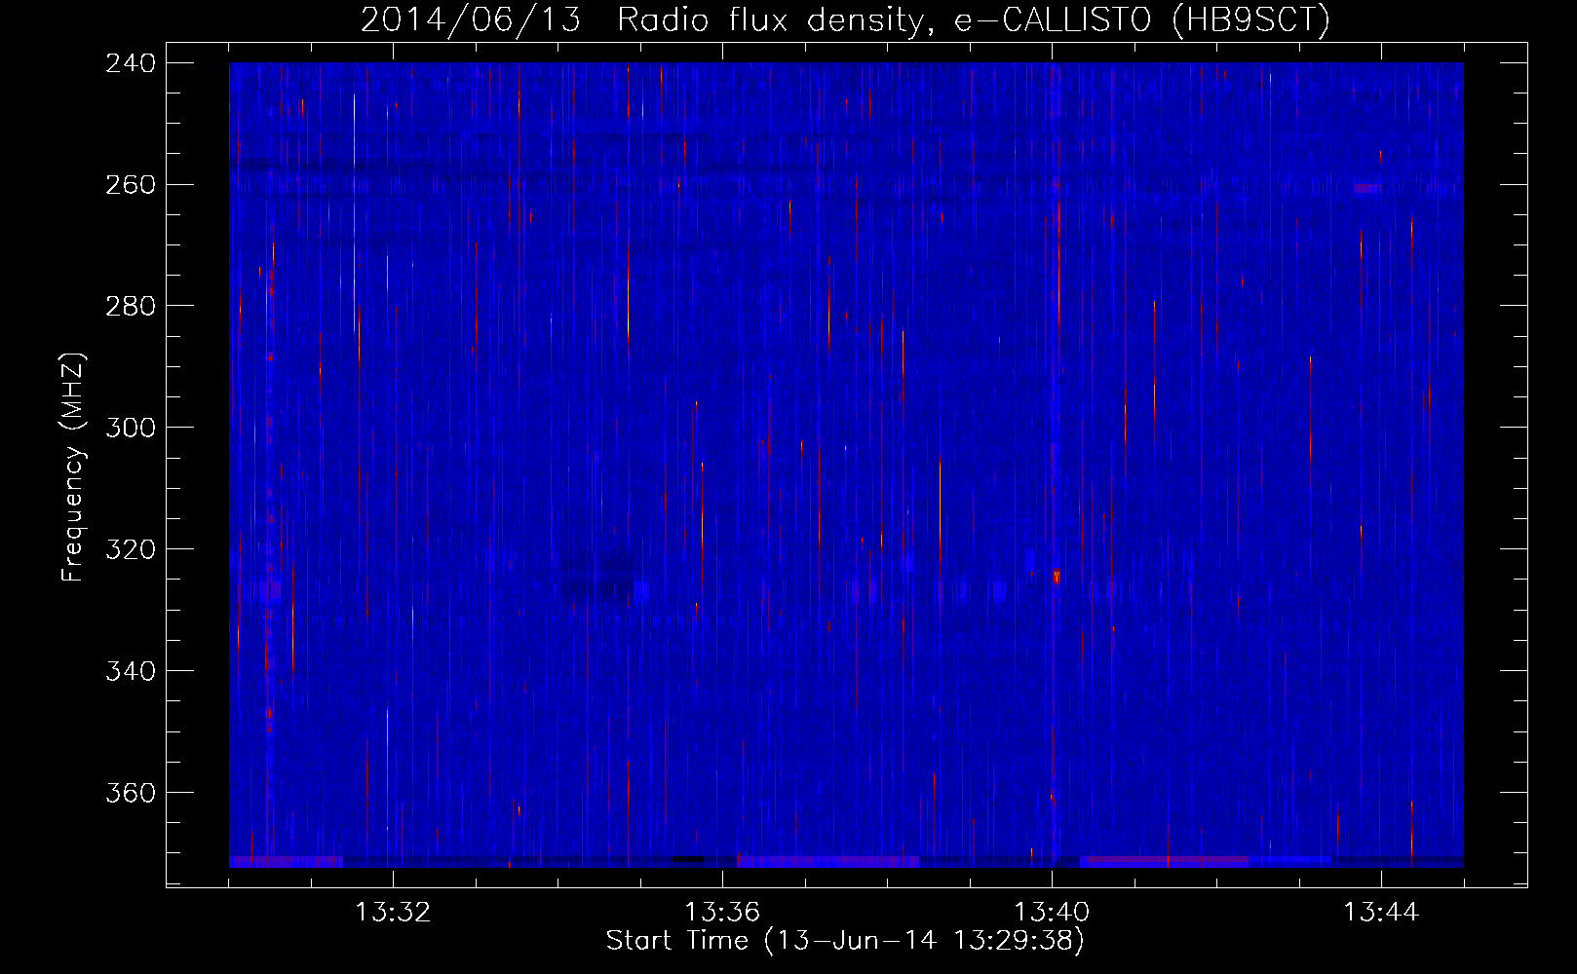
Task: Select the 300 frequency tick label
Action: tap(131, 429)
